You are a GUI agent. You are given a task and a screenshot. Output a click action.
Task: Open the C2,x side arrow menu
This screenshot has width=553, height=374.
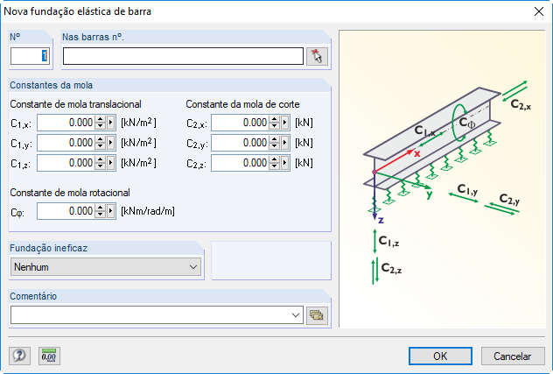285,123
